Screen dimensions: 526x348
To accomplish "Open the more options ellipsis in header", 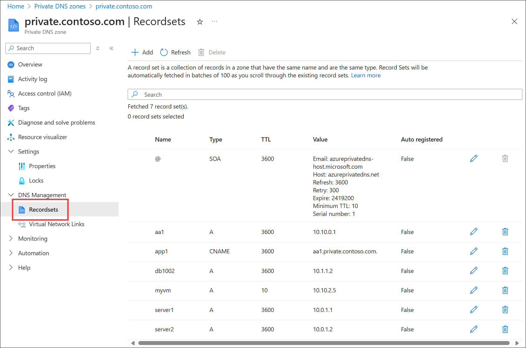I will tap(215, 22).
